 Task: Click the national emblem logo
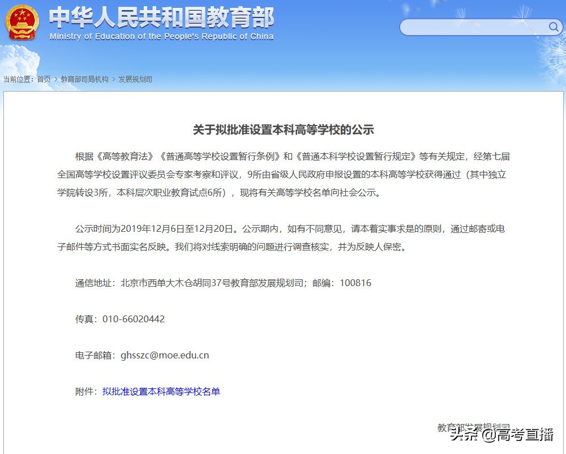(x=21, y=23)
